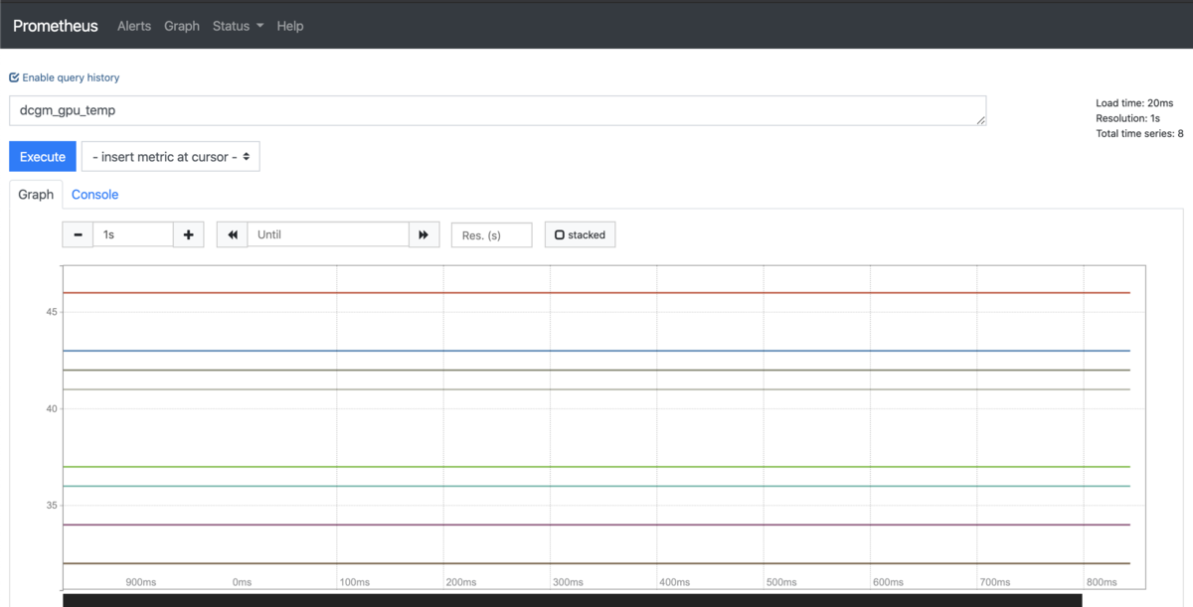Open the Graph page in navbar

182,26
